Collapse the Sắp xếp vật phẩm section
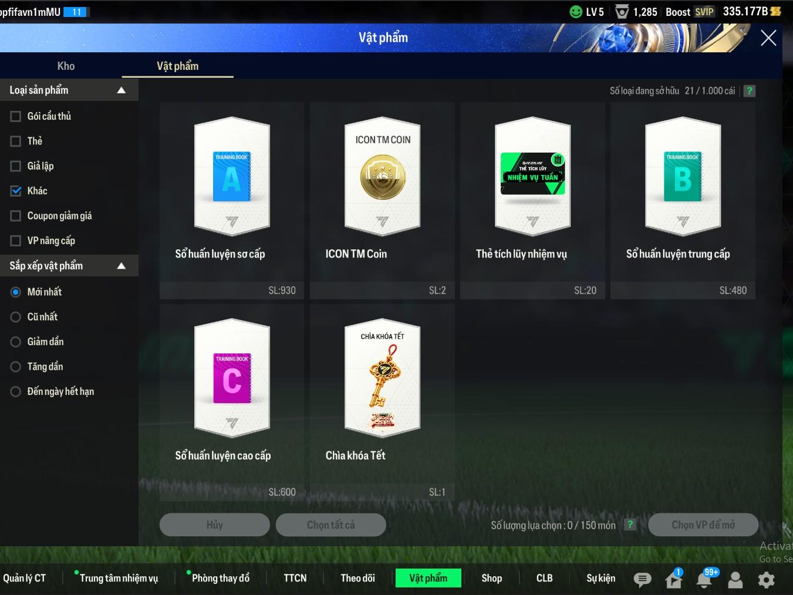 [122, 266]
